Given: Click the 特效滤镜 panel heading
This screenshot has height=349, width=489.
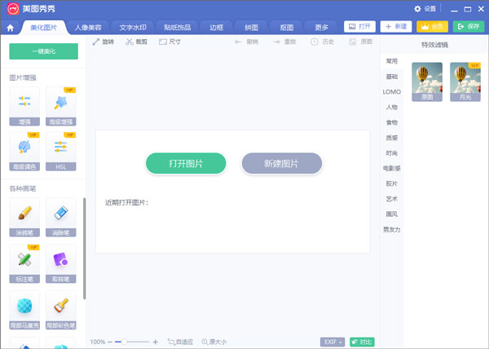Looking at the screenshot, I should tap(434, 45).
